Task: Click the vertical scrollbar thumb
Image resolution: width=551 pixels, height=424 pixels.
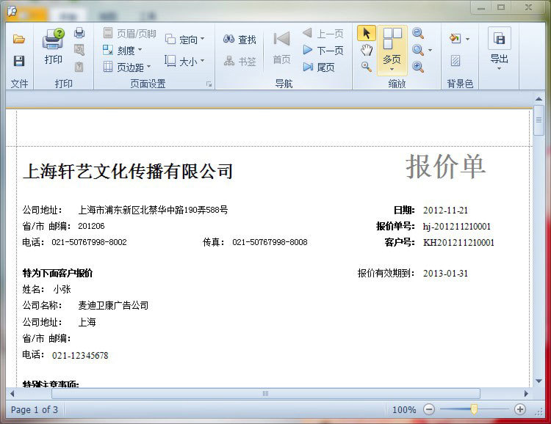Action: [539, 120]
